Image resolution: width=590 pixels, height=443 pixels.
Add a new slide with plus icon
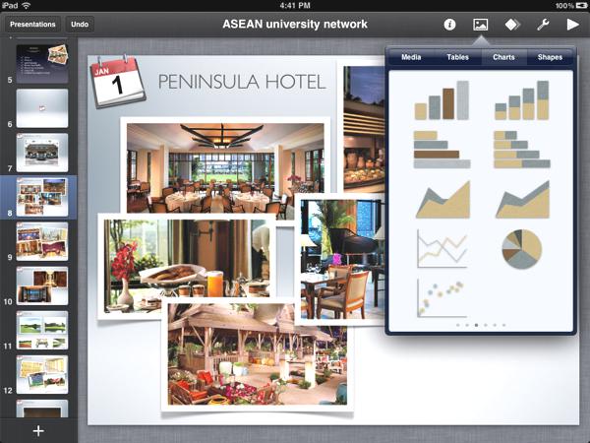coord(38,431)
